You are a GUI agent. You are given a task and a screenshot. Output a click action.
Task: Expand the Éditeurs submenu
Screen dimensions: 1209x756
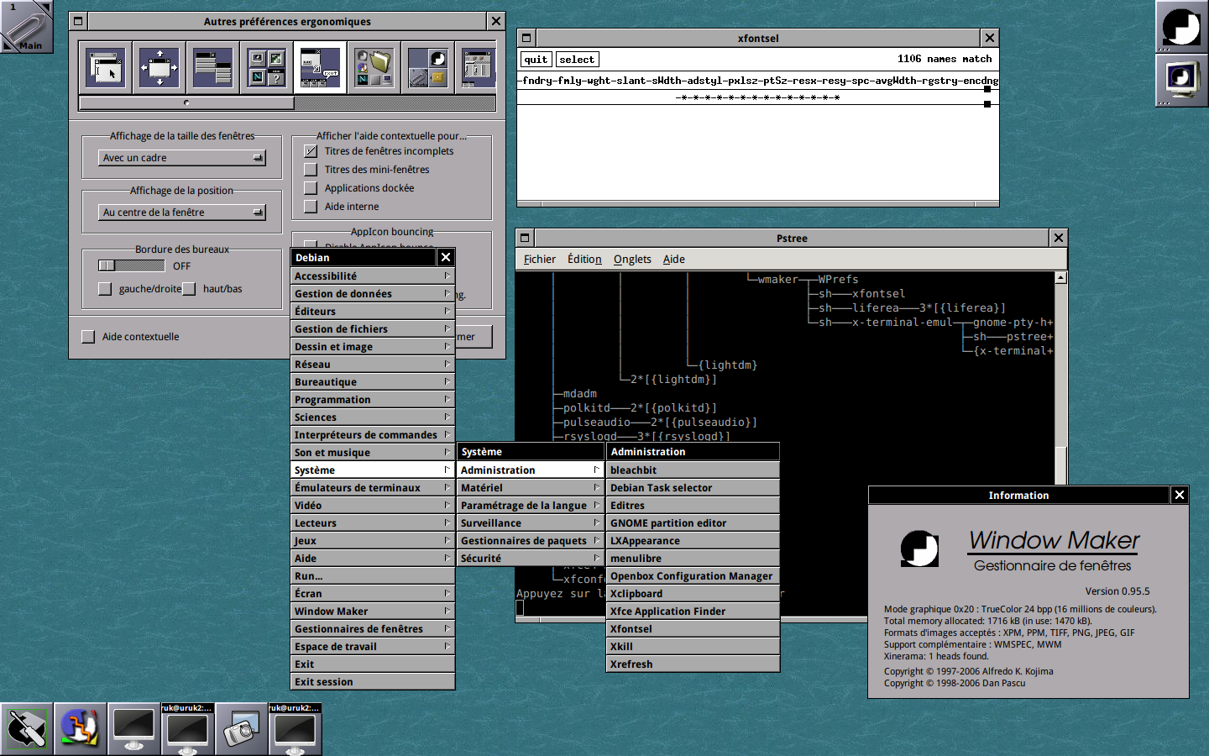[x=373, y=311]
